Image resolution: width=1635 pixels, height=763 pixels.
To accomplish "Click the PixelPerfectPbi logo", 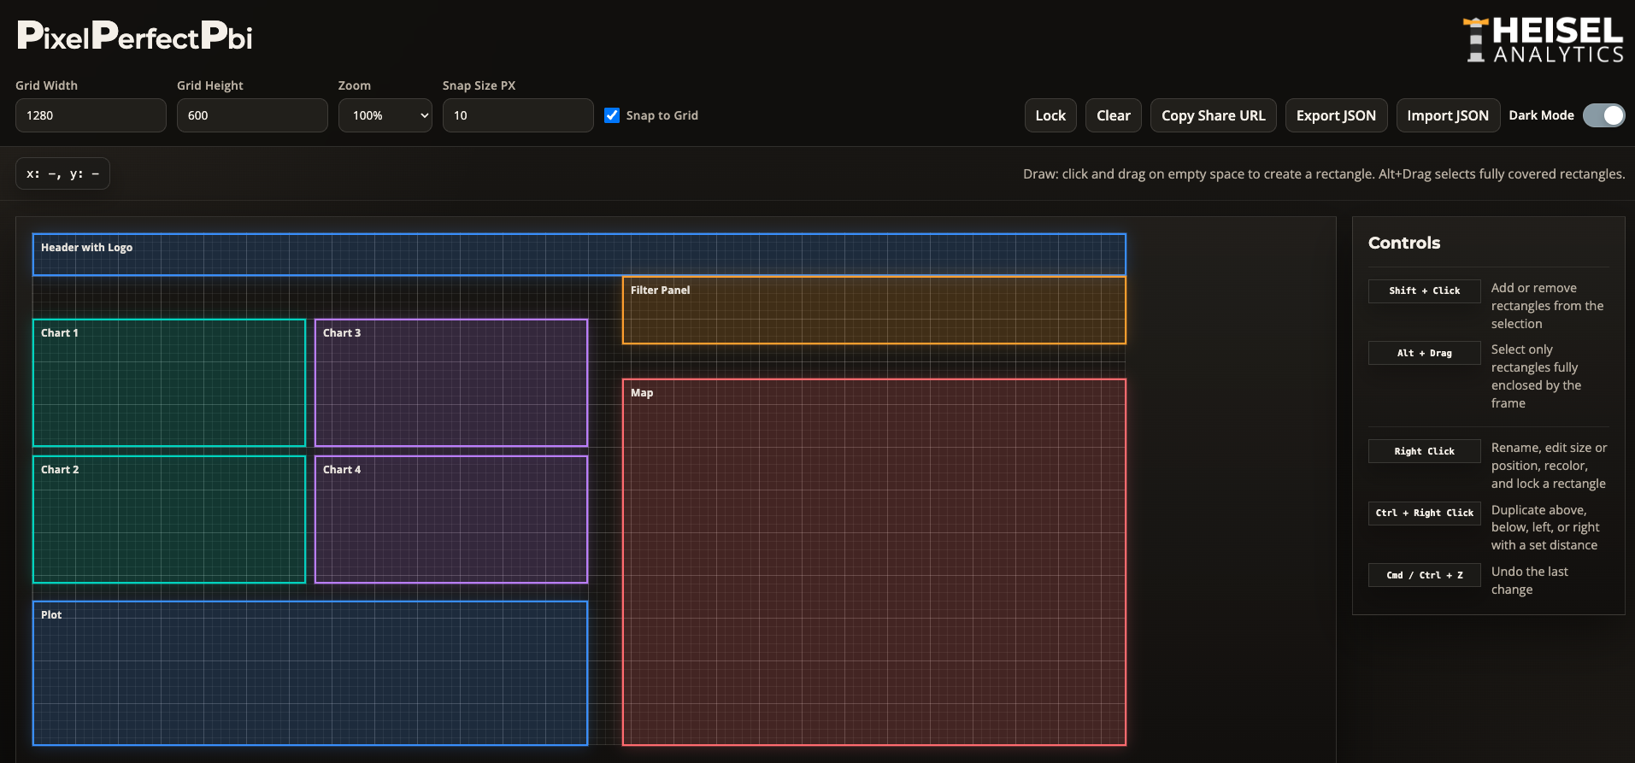I will coord(135,36).
